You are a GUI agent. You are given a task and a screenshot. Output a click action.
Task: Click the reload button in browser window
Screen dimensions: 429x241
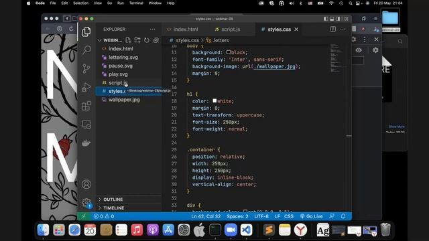coord(71,29)
